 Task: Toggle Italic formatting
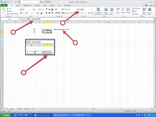tap(24, 13)
